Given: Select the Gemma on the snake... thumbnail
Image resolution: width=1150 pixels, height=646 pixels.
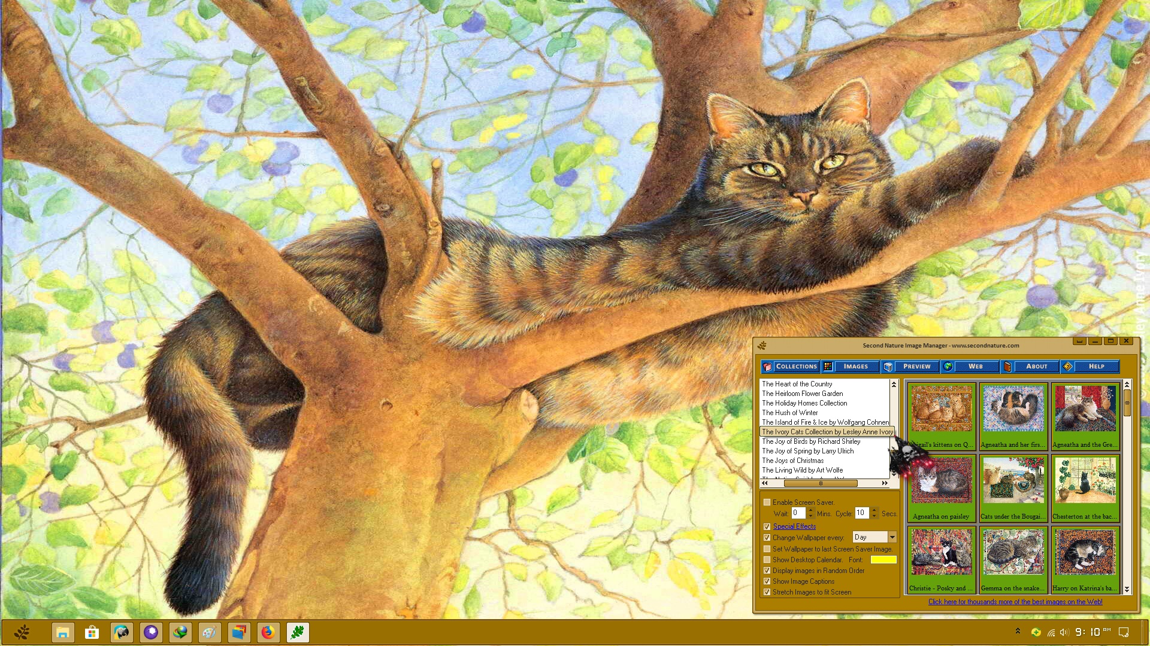Looking at the screenshot, I should click(1013, 560).
